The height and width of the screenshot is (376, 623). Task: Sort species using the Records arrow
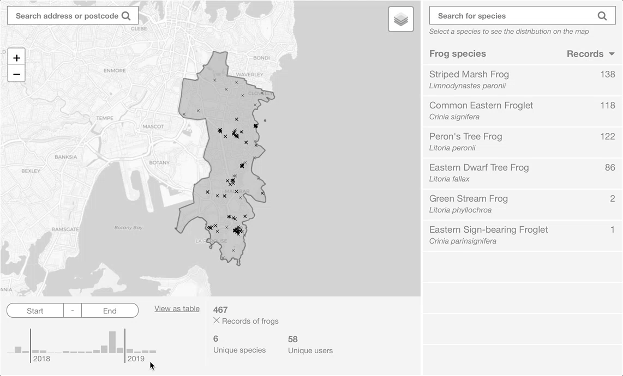[612, 53]
